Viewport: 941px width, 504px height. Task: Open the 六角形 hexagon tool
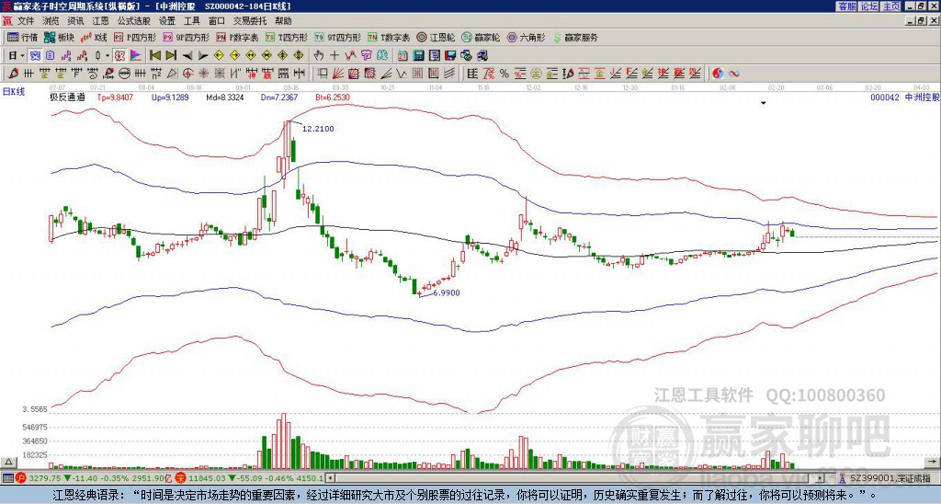(526, 37)
